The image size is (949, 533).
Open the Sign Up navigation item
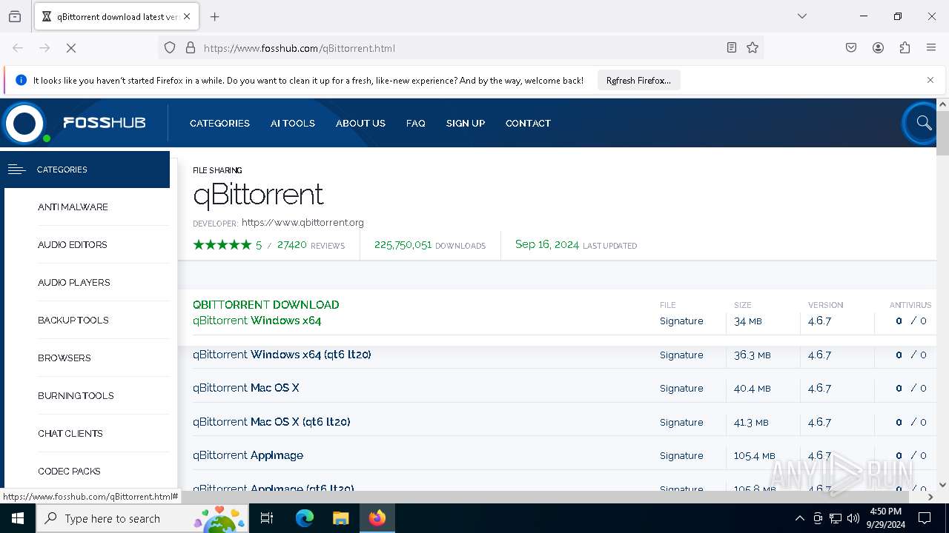pyautogui.click(x=466, y=123)
